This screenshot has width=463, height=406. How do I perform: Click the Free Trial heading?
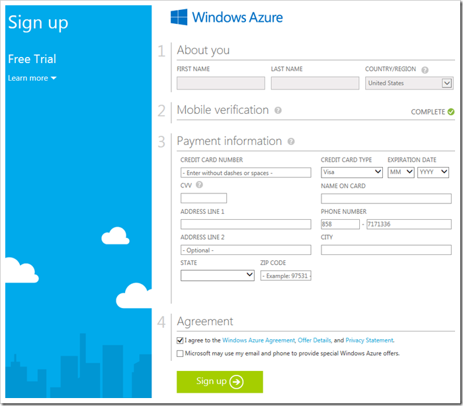(x=32, y=59)
